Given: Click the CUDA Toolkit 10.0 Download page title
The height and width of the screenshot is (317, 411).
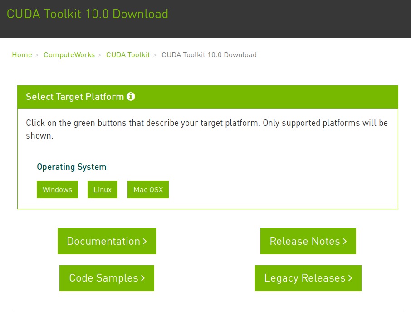Looking at the screenshot, I should click(87, 14).
